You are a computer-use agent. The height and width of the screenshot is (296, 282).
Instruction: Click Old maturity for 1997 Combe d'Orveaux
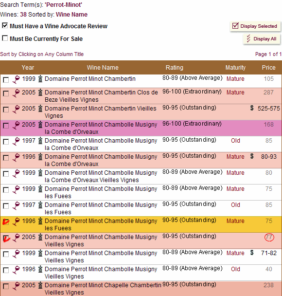point(235,141)
